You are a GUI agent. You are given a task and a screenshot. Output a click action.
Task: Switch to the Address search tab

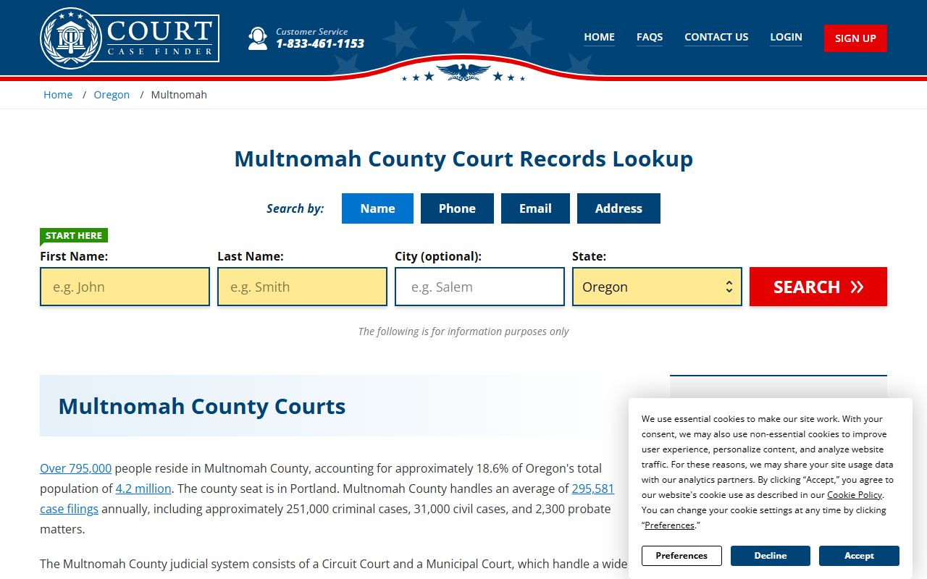coord(618,208)
